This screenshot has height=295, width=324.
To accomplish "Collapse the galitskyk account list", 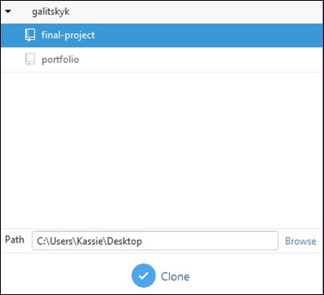I will point(8,12).
